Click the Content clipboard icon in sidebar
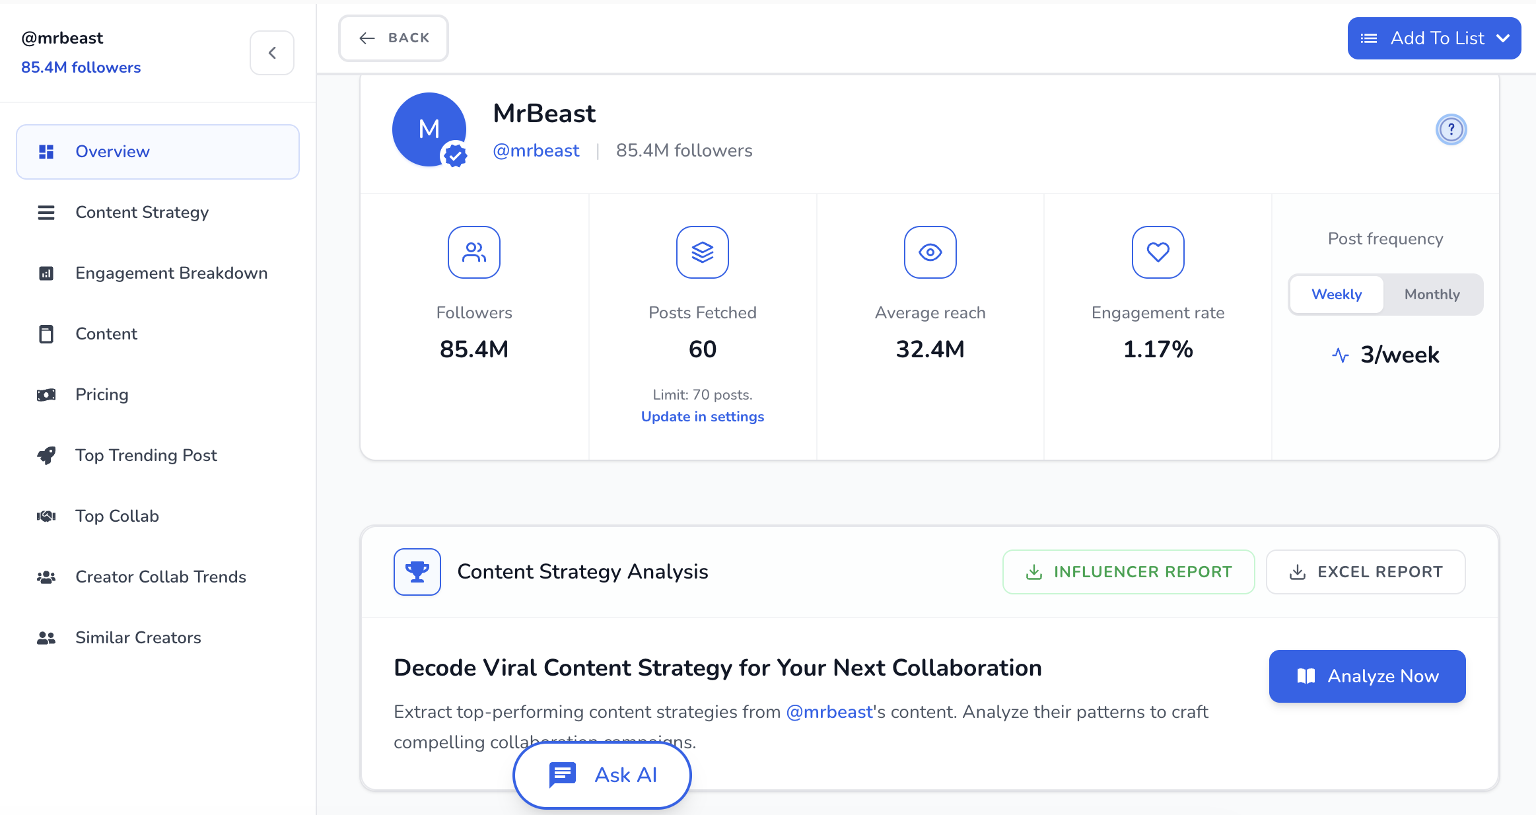 tap(46, 334)
